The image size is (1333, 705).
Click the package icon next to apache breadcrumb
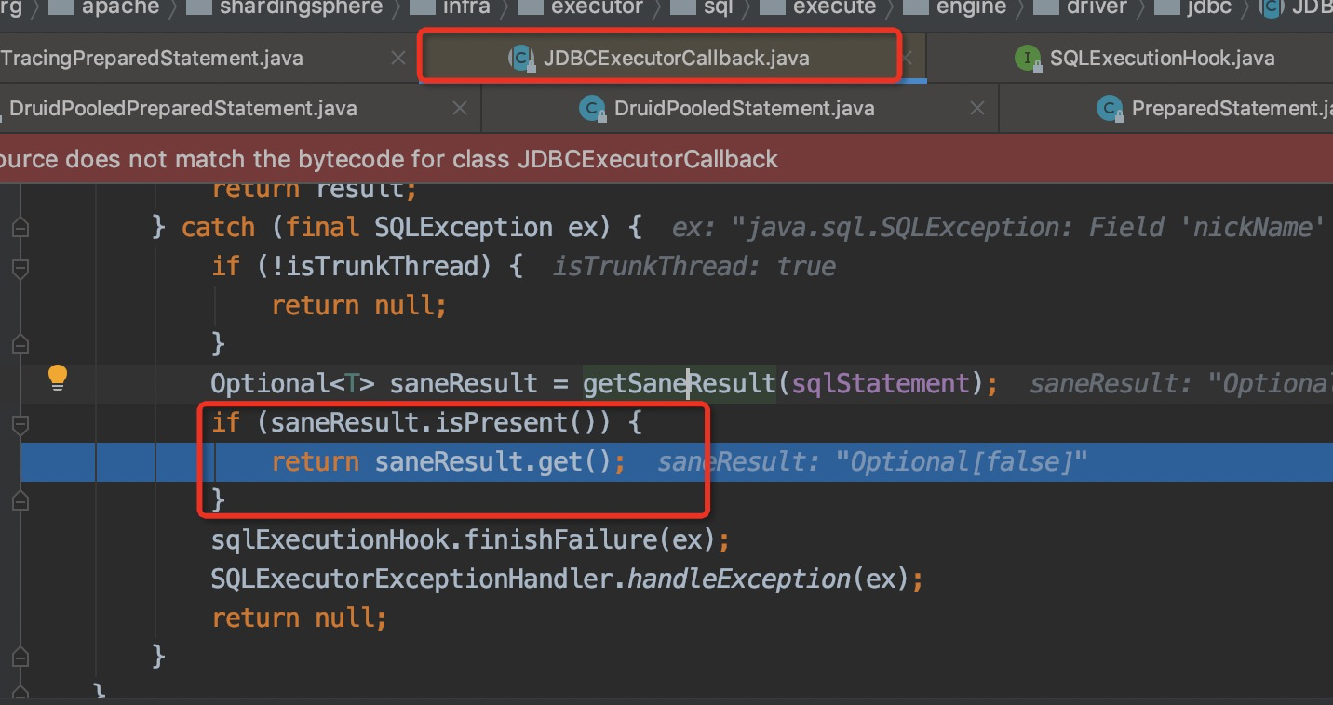coord(60,8)
